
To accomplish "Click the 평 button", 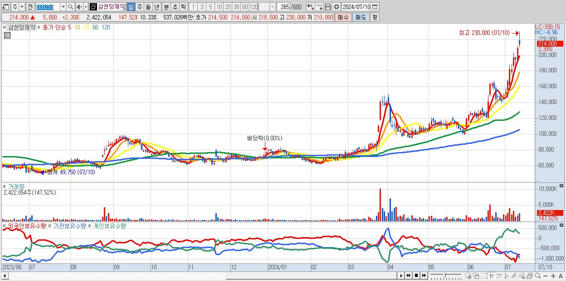I will tap(375, 17).
